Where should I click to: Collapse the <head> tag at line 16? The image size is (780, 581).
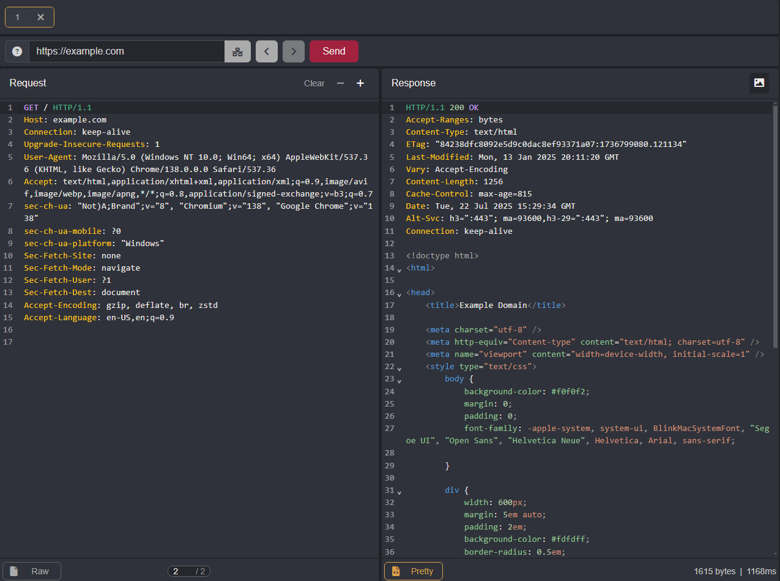click(x=399, y=294)
